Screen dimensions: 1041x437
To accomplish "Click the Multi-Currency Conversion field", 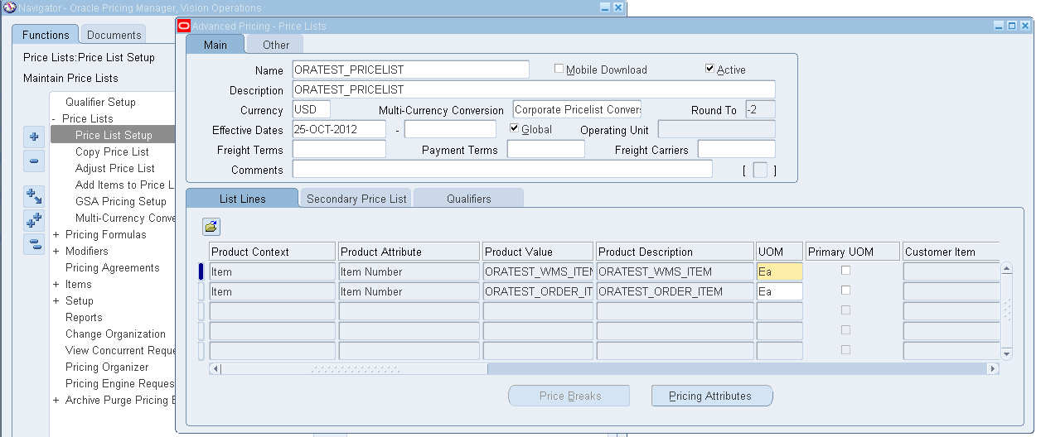I will pos(577,109).
